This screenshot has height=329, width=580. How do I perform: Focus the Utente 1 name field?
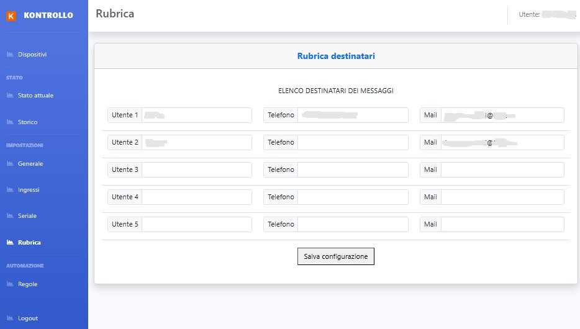pos(197,115)
